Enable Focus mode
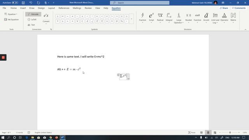Viewport: 249px width, 140px height. point(192,133)
